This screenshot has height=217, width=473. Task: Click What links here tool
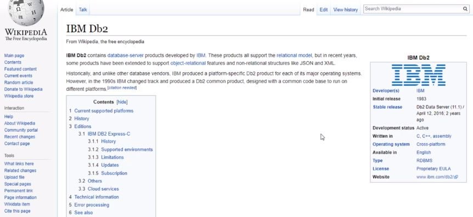tap(19, 164)
